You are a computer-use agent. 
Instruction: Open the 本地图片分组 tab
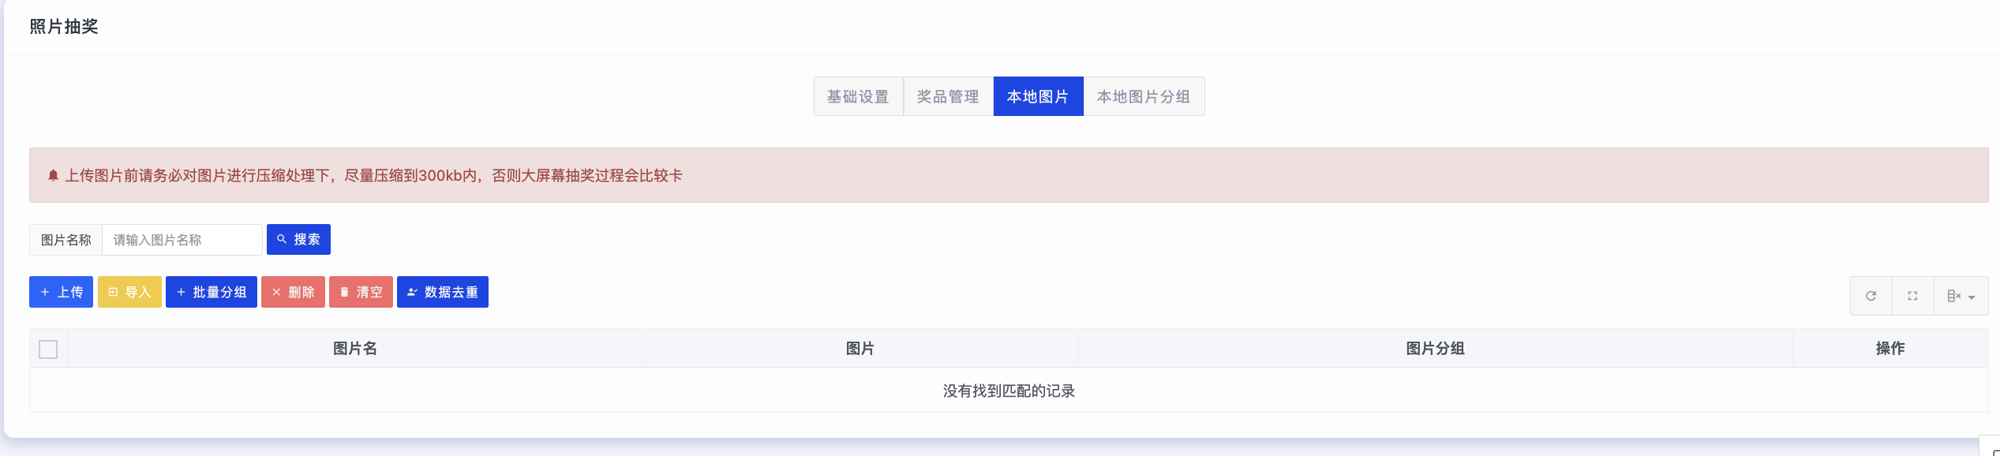(x=1144, y=96)
